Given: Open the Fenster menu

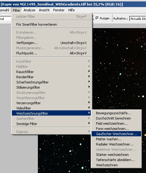Looking at the screenshot, I should [x=59, y=10].
